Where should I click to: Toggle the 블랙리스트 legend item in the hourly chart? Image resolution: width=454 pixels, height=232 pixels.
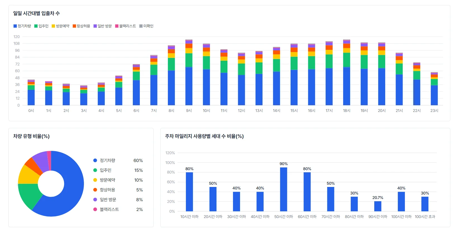click(126, 26)
